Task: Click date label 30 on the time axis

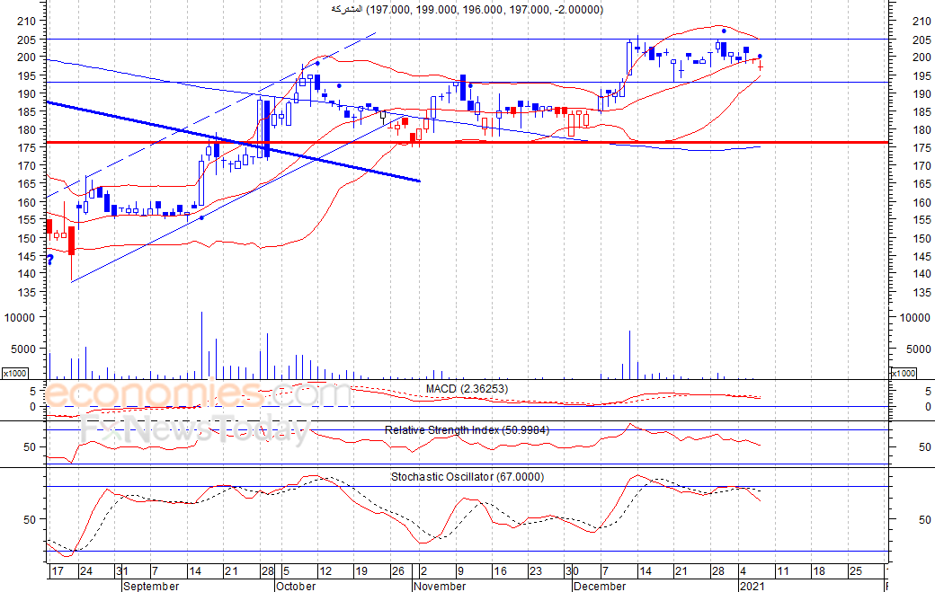Action: coord(572,571)
